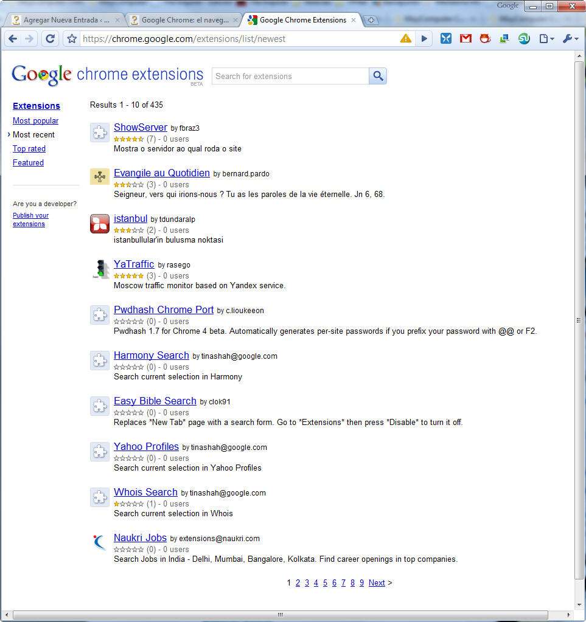Click the Harmony Search puzzle icon
586x622 pixels.
100,361
